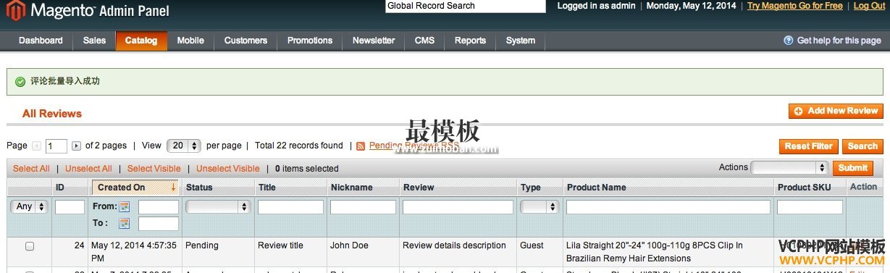Click the page number input field
Viewport: 890px width, 273px height.
(x=56, y=146)
